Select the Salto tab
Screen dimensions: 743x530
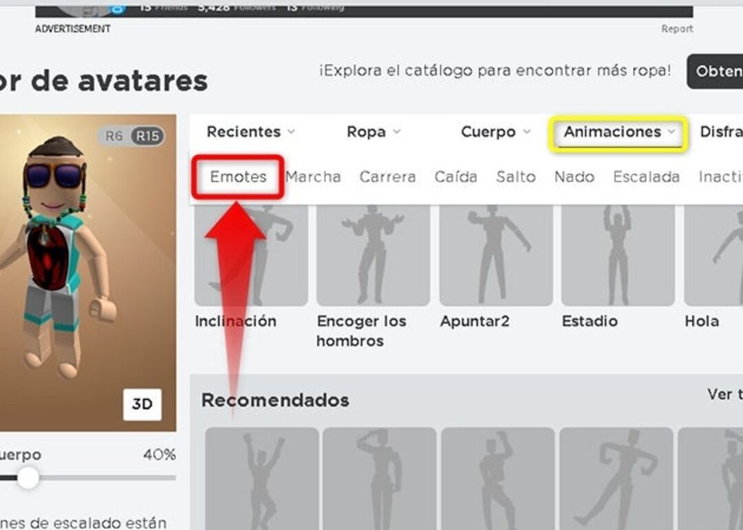[x=516, y=177]
